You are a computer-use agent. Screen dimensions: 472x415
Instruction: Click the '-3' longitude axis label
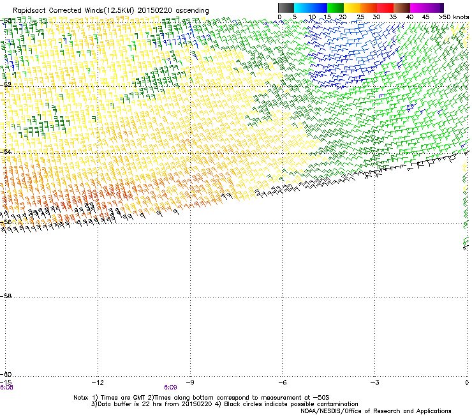374,382
